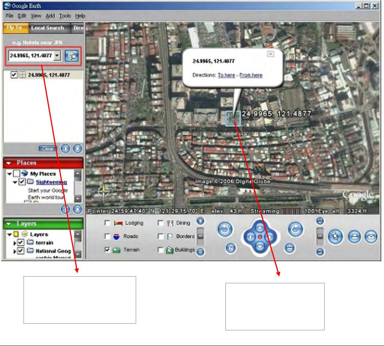Click the search magnifier button beside coordinates field

tap(71, 56)
